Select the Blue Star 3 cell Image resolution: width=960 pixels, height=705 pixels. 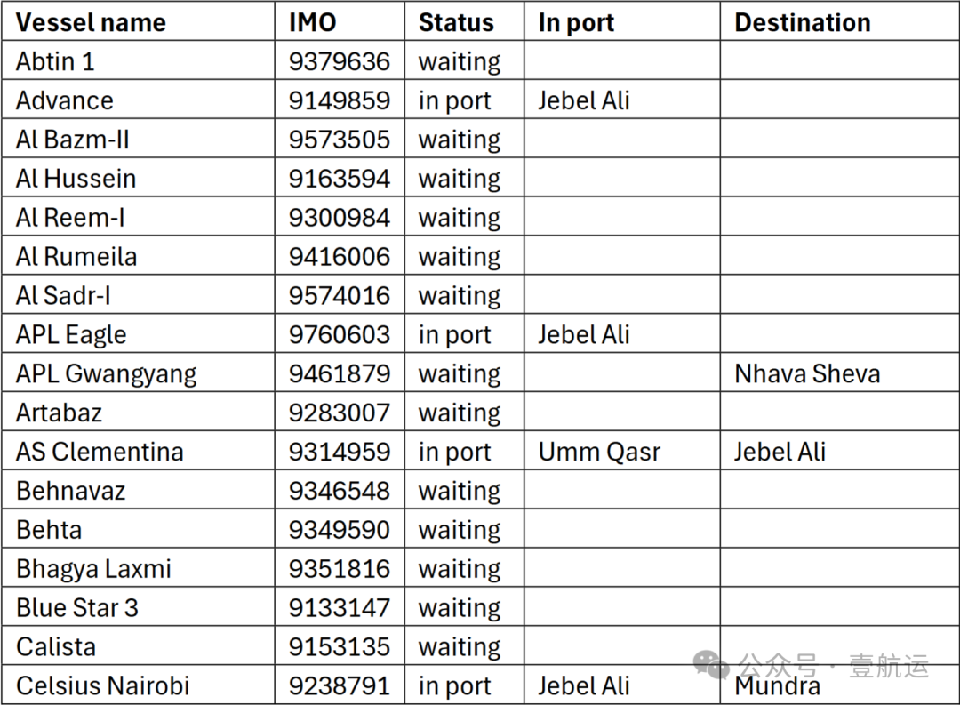[x=77, y=608]
